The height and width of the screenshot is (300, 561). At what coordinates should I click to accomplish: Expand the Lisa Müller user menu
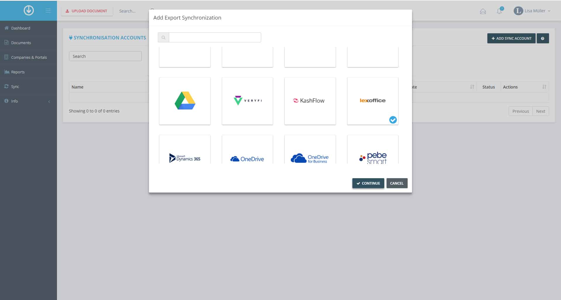tap(532, 11)
